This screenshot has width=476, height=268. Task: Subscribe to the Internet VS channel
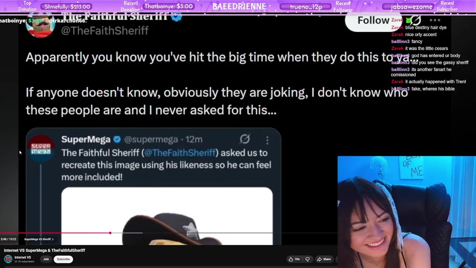click(x=63, y=259)
